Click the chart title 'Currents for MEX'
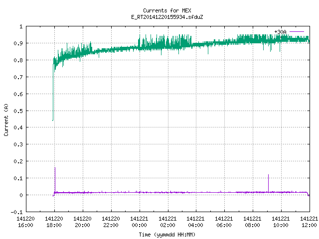The height and width of the screenshot is (239, 319). coord(167,10)
